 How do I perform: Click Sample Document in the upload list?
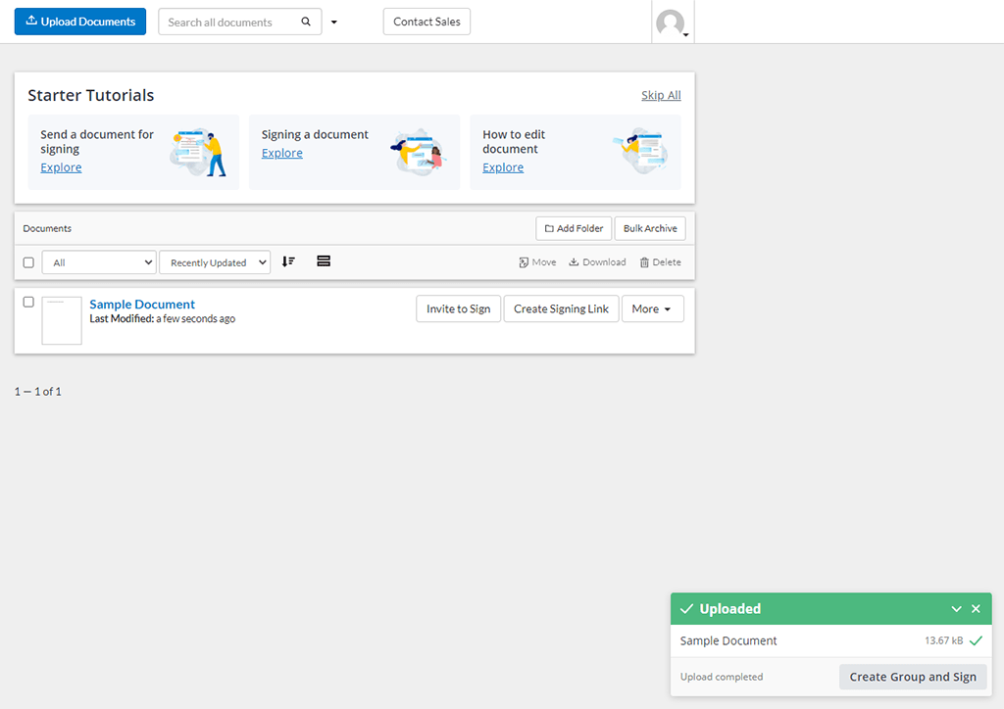(x=728, y=640)
